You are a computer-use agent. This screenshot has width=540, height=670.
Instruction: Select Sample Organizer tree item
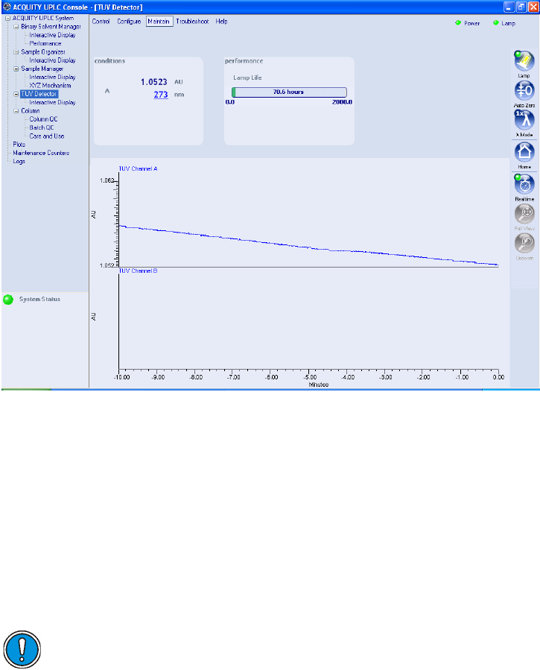pyautogui.click(x=43, y=52)
